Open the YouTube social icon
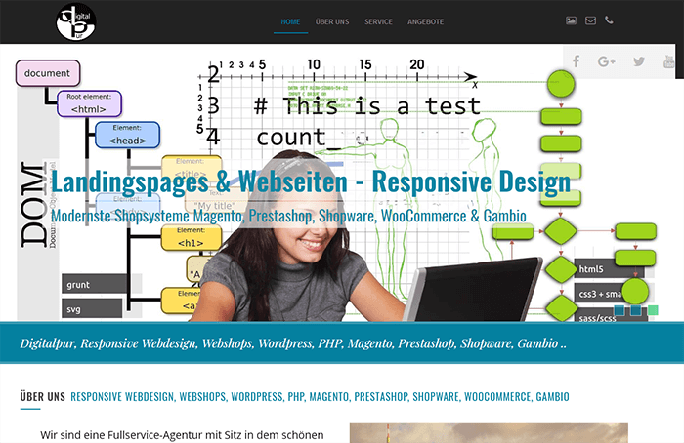684x443 pixels. click(669, 61)
